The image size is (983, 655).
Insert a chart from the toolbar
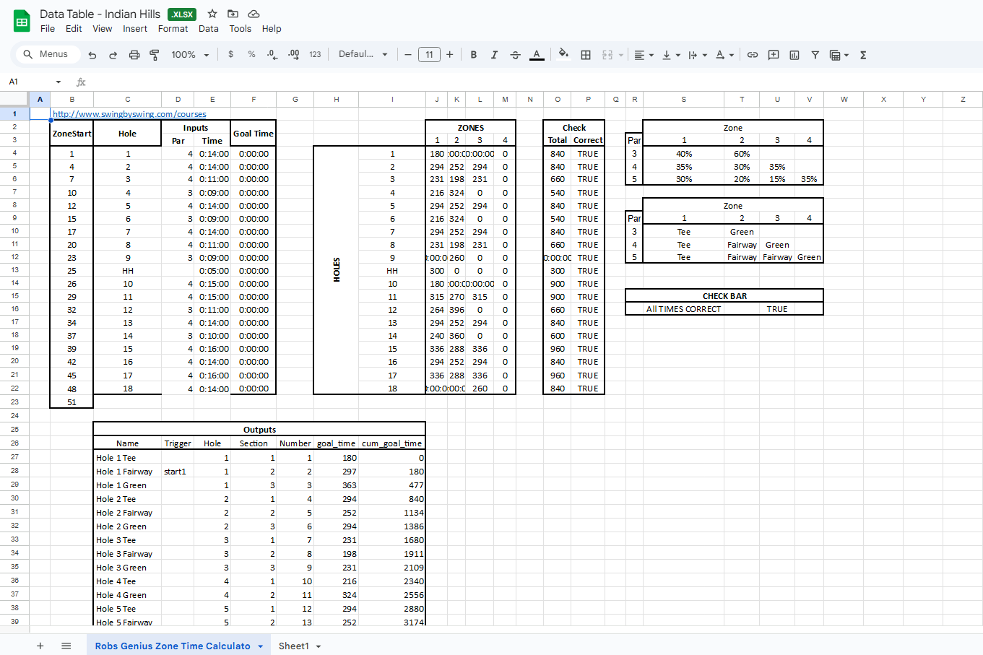pyautogui.click(x=794, y=55)
